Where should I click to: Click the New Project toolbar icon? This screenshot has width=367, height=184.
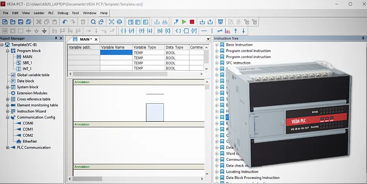5,22
